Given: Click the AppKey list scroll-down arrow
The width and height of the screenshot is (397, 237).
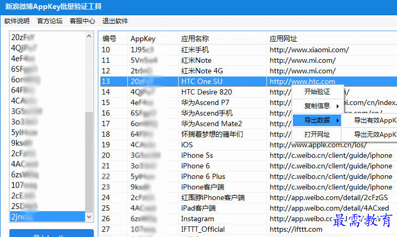Looking at the screenshot, I should click(89, 217).
